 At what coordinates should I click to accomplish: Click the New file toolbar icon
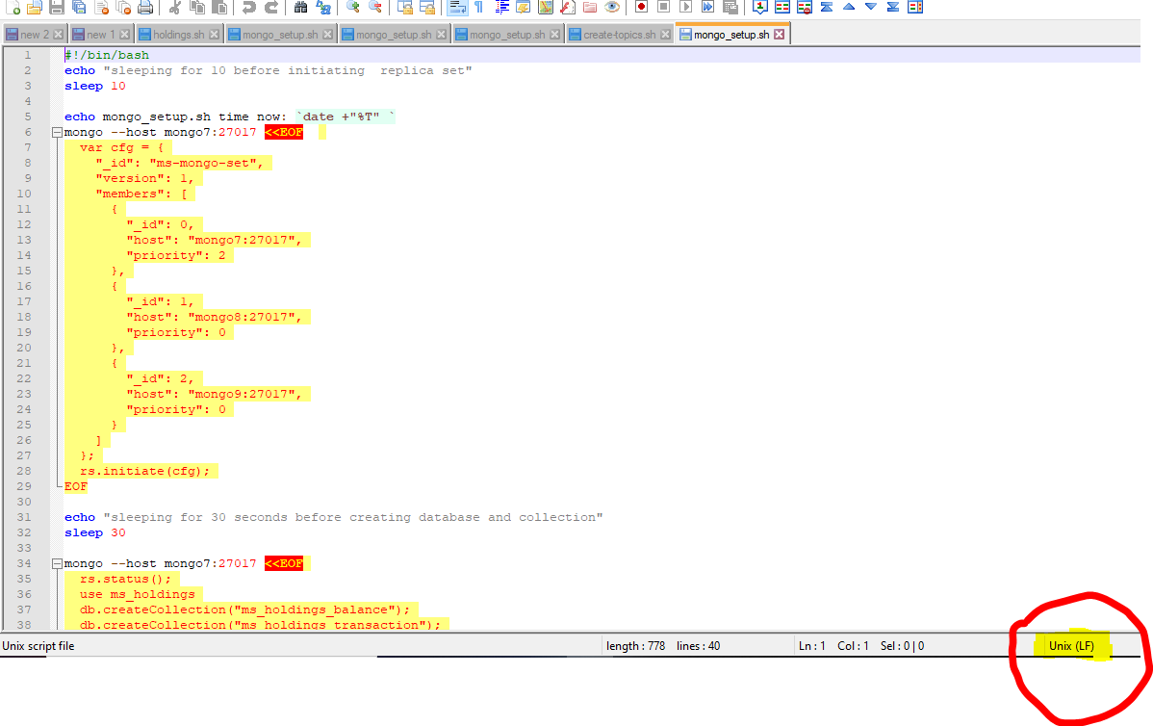(12, 8)
